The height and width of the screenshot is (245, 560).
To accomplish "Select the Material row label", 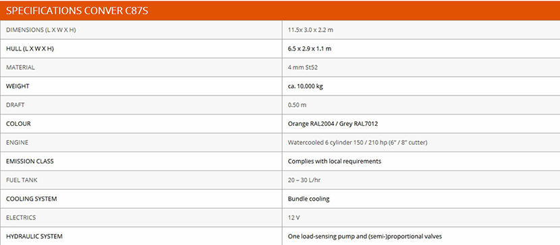I will [20, 67].
